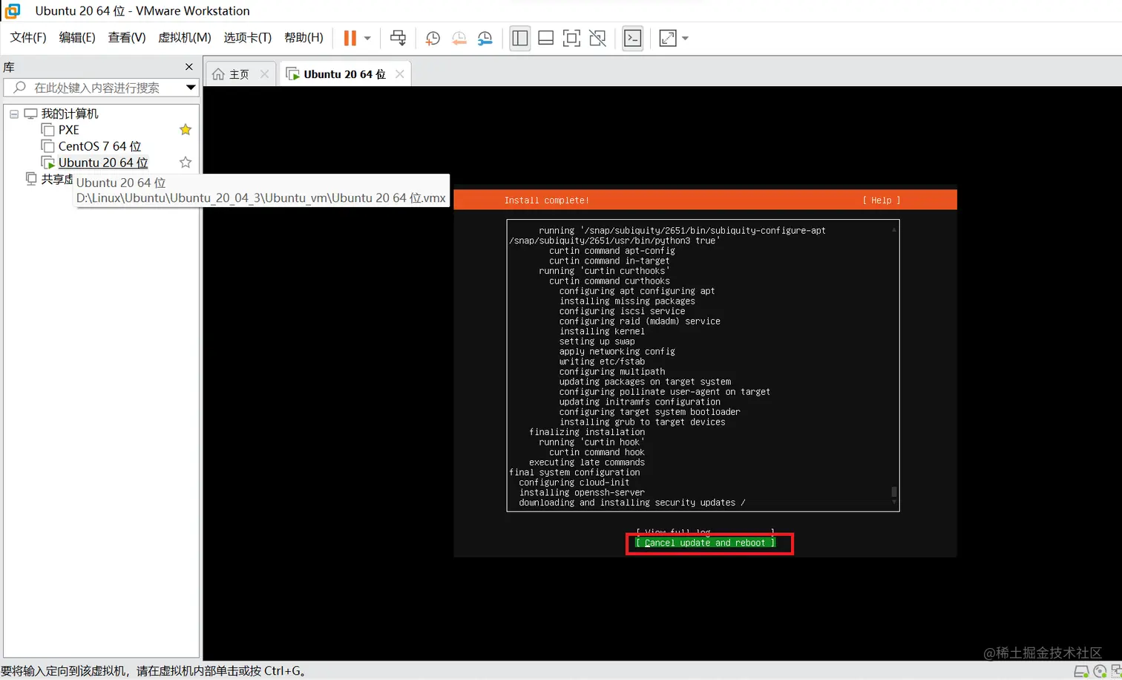Toggle the console view icon

coord(633,38)
